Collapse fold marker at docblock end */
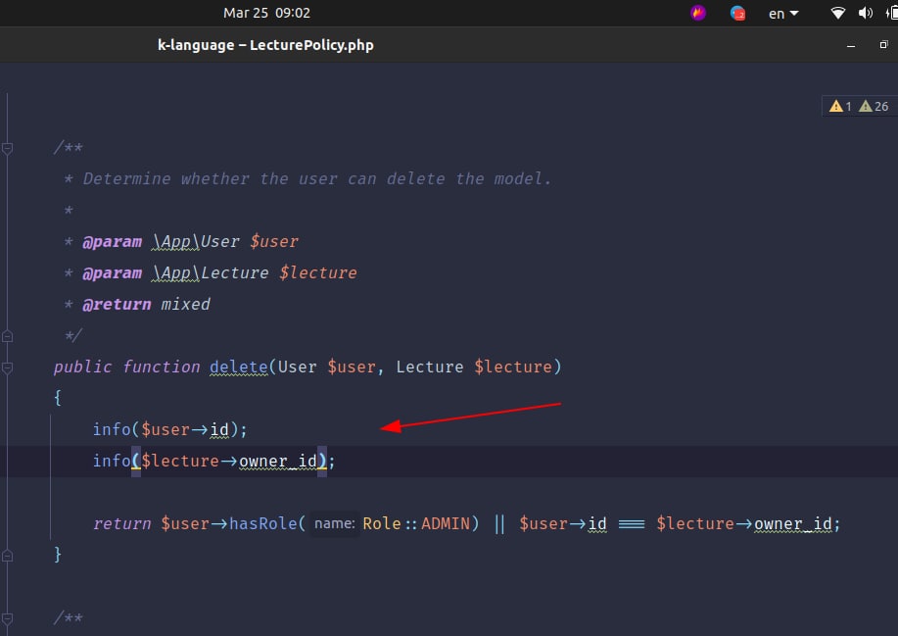This screenshot has width=898, height=636. [x=7, y=336]
